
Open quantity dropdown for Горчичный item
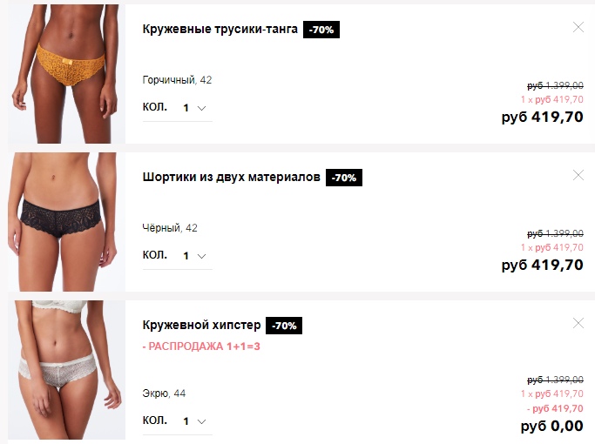[x=194, y=108]
